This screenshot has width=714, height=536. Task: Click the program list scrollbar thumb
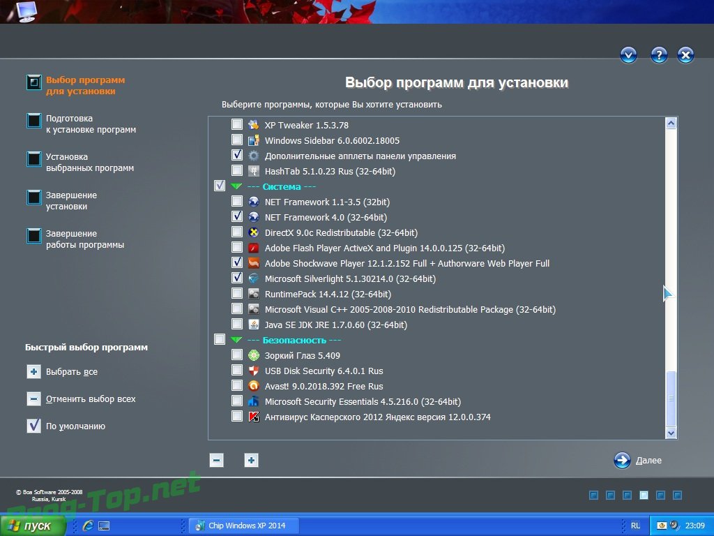(x=671, y=399)
